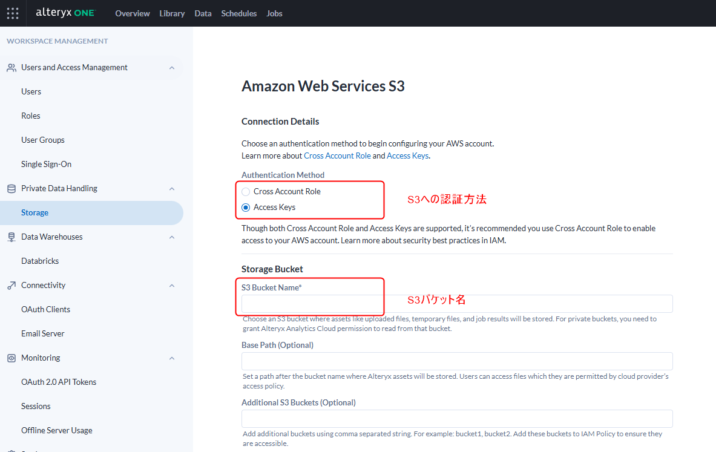The width and height of the screenshot is (716, 452).
Task: Collapse the Private Data Handling section
Action: pyautogui.click(x=172, y=189)
